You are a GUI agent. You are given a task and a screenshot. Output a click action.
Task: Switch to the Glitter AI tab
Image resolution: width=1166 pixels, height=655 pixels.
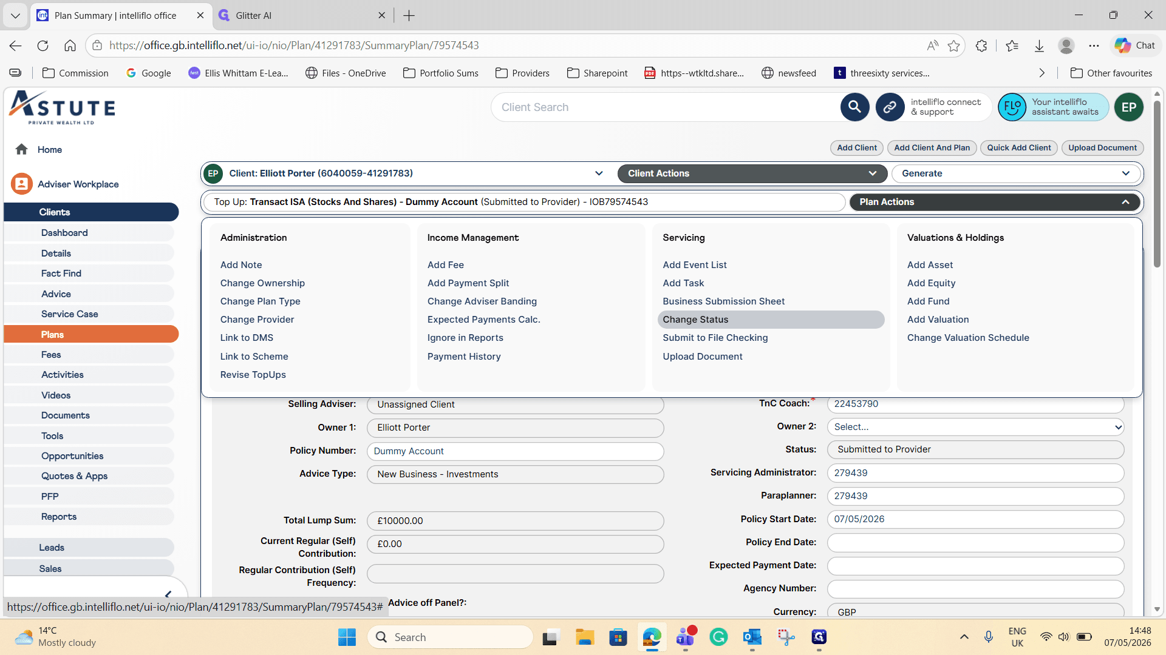click(x=302, y=16)
